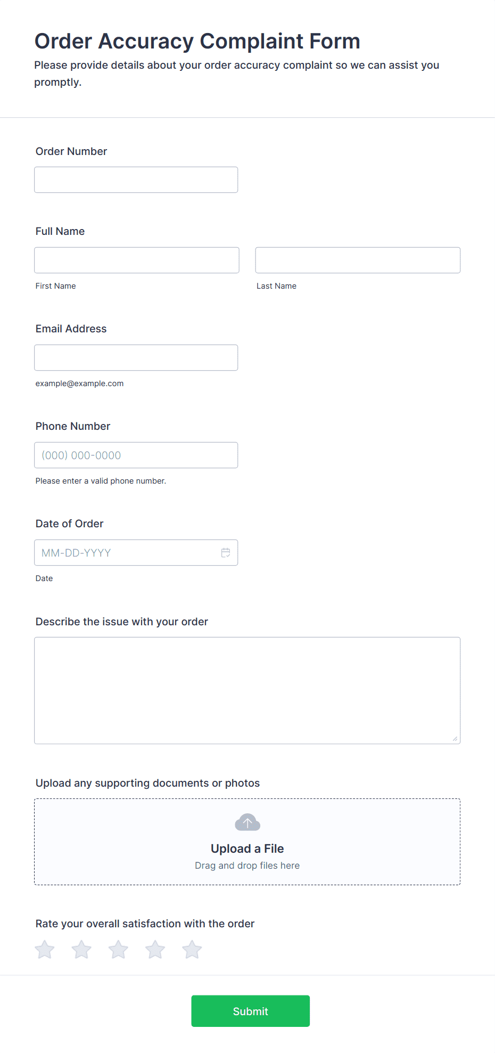Click the issue description text area
The width and height of the screenshot is (495, 1053).
[x=247, y=691]
